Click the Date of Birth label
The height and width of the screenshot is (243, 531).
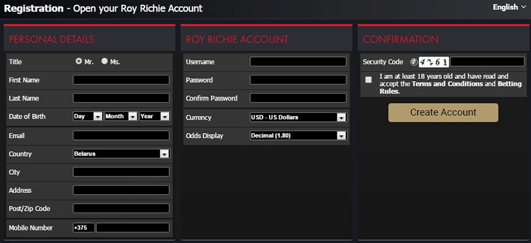tap(27, 116)
